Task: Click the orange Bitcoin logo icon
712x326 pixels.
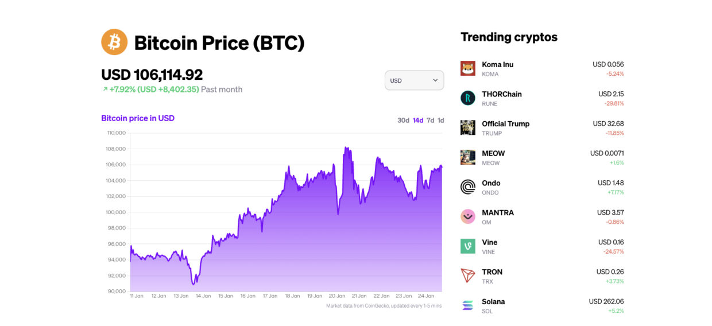Action: coord(114,42)
